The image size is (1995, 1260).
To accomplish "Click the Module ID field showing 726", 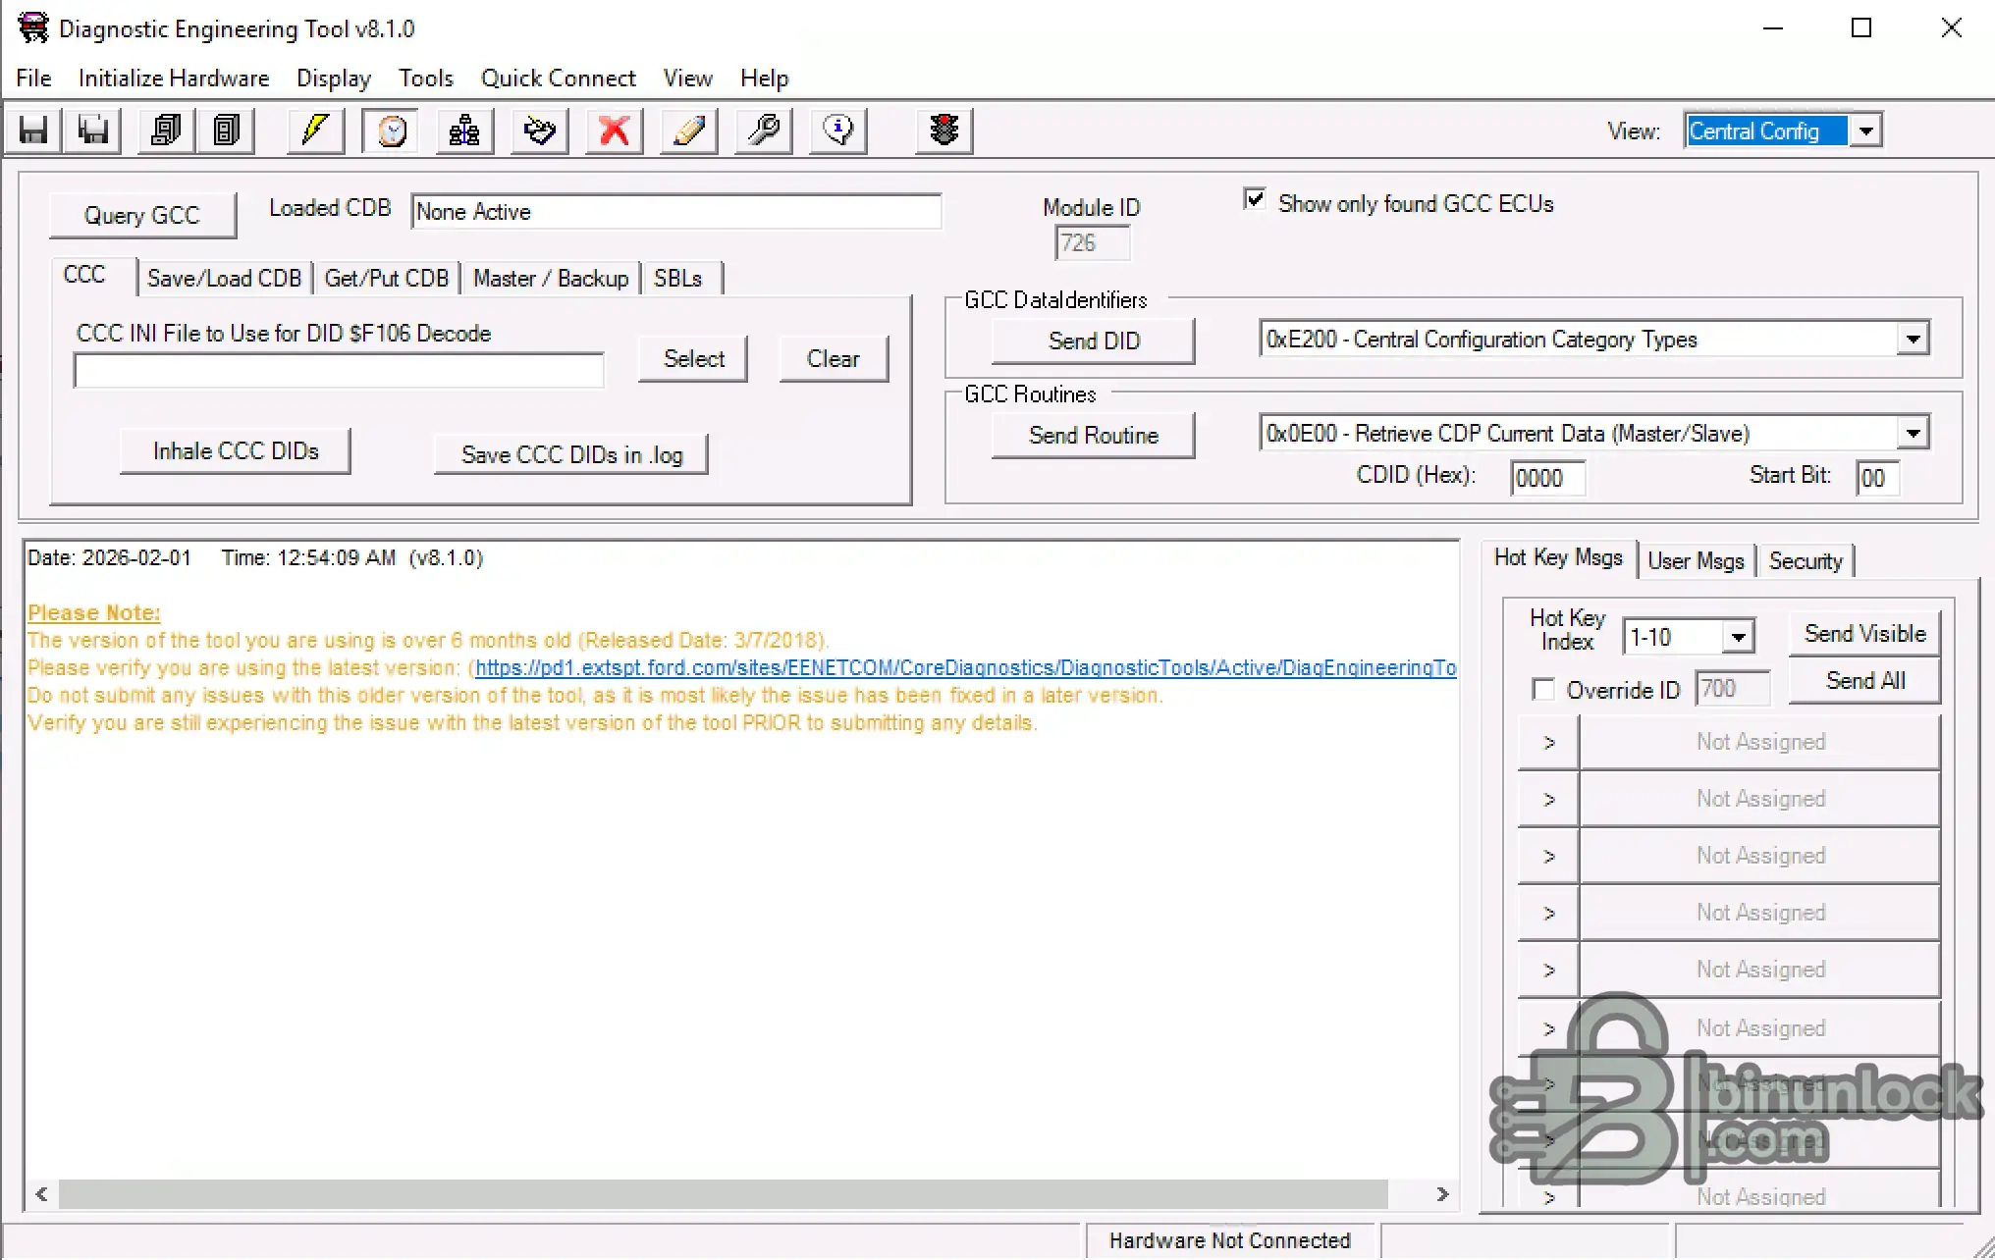I will (x=1092, y=243).
